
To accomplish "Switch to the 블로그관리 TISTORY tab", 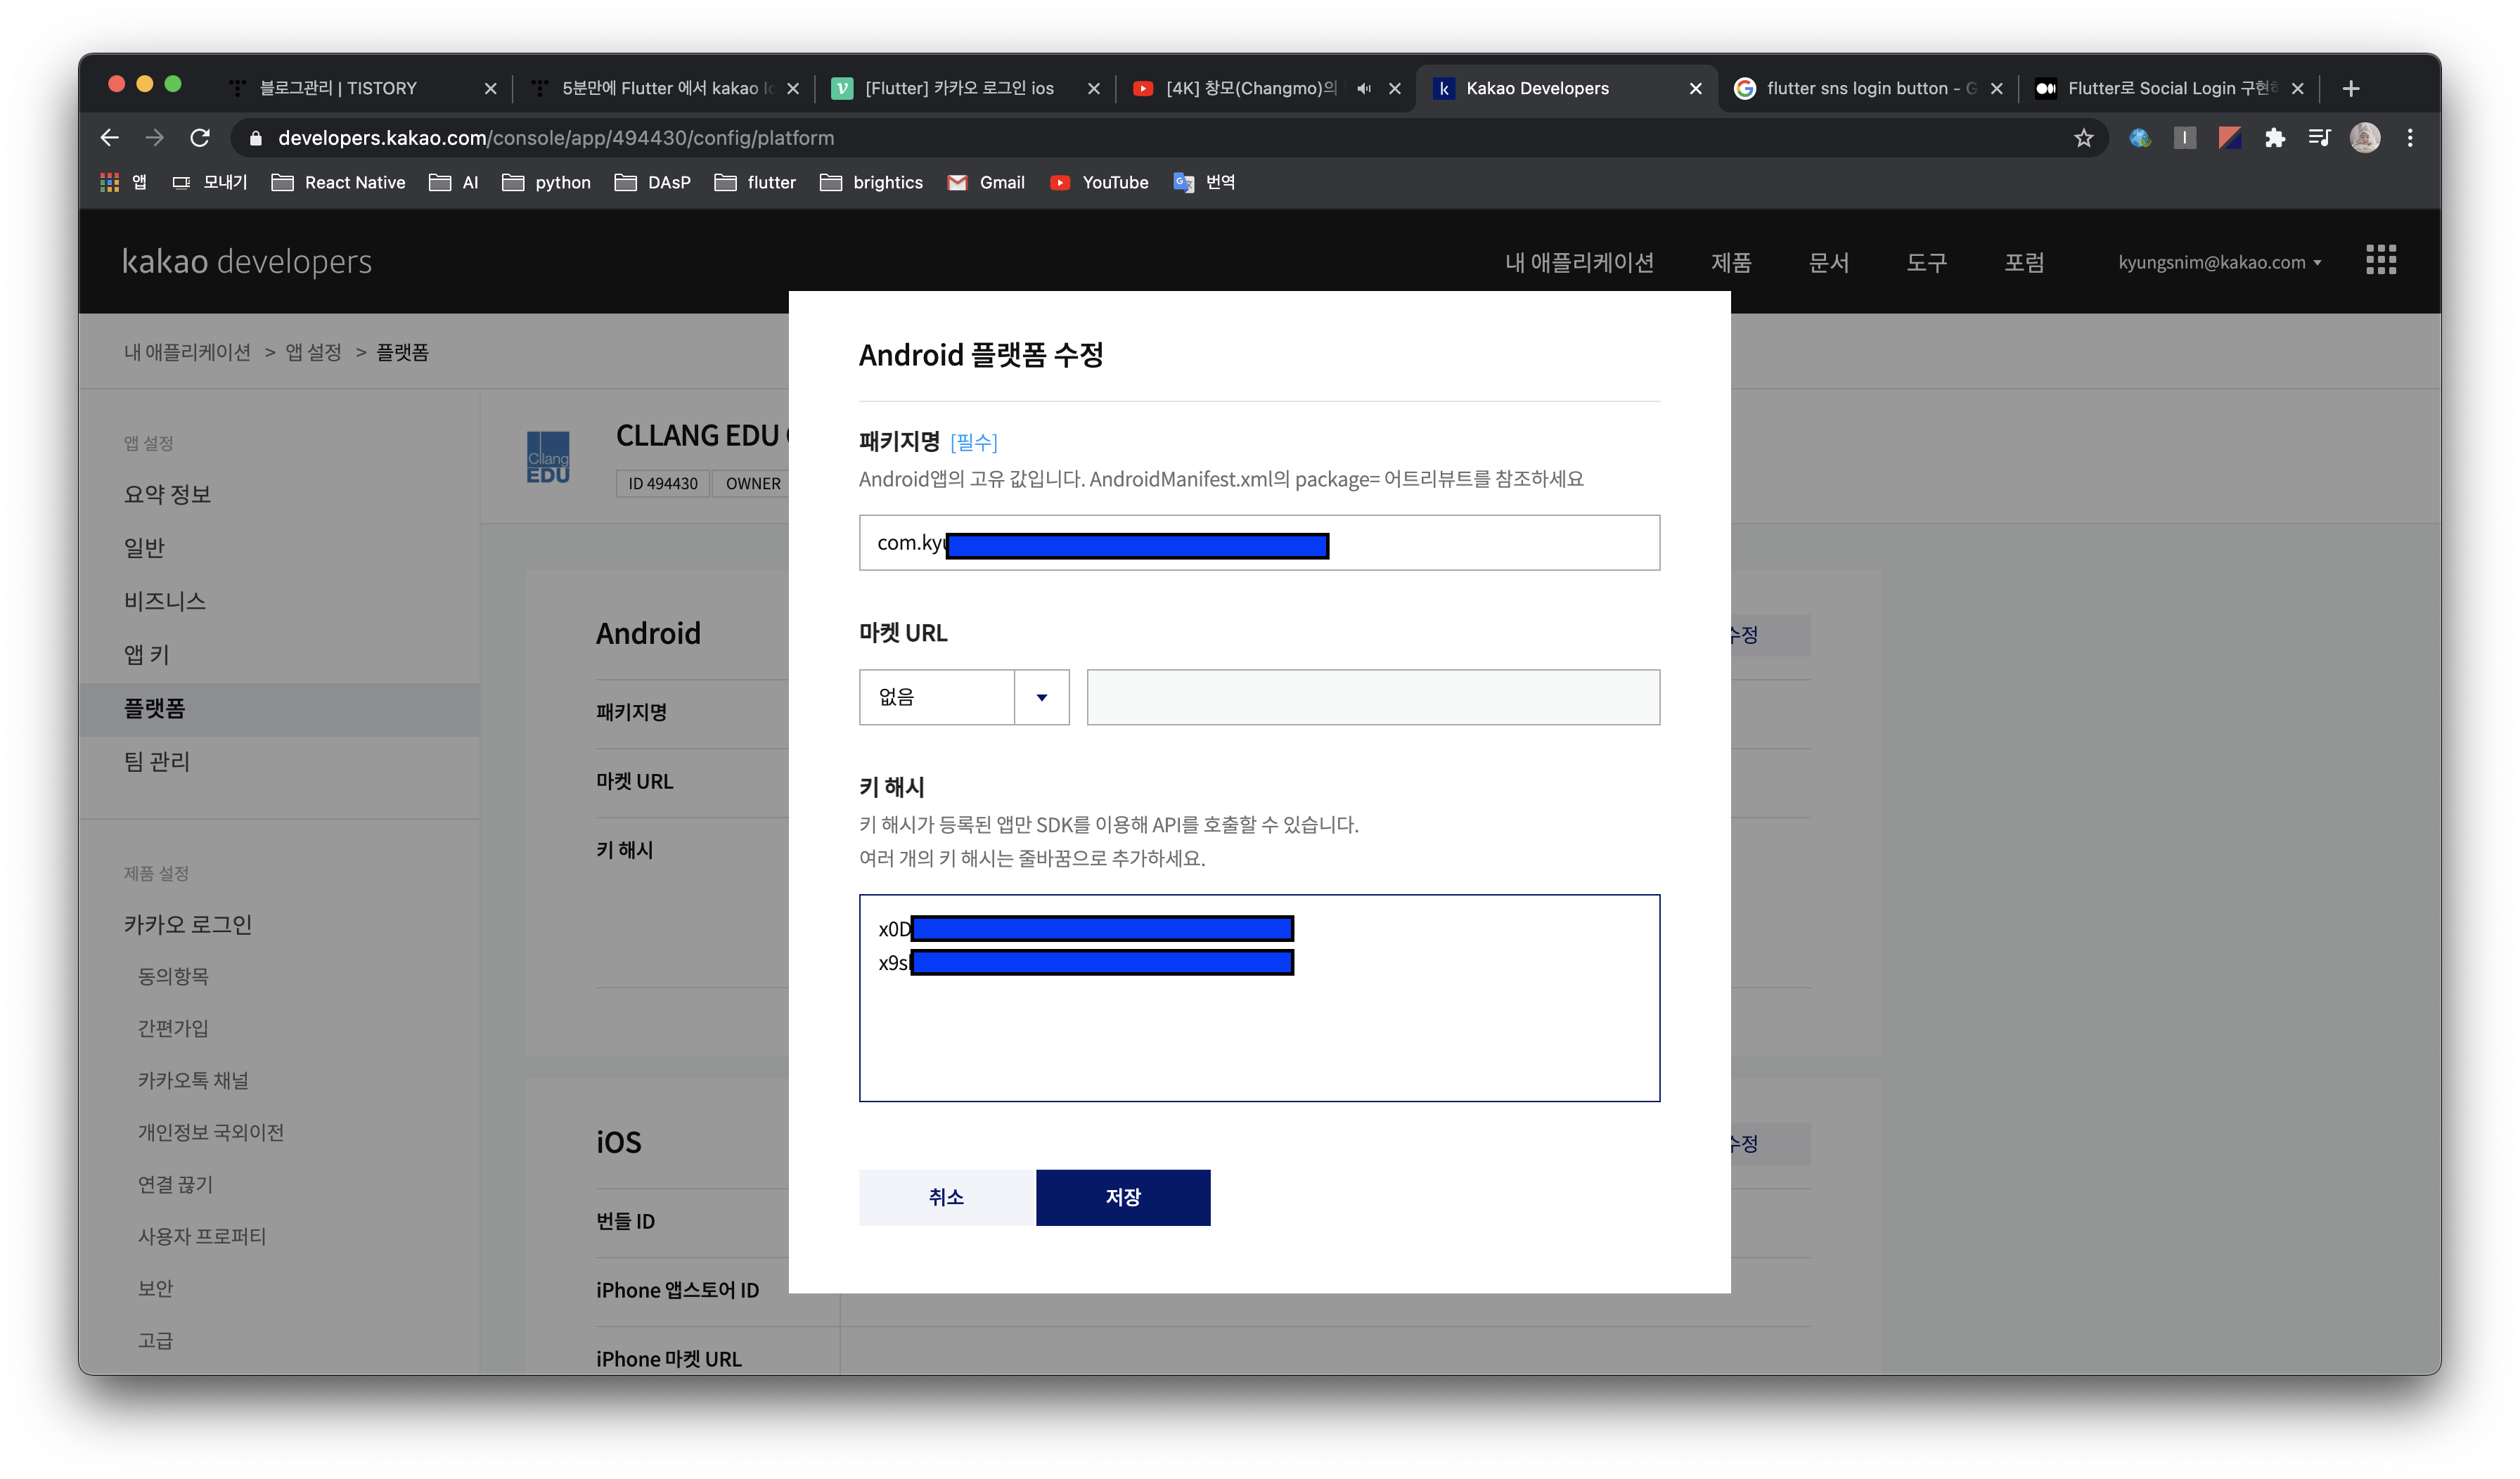I will (x=338, y=88).
